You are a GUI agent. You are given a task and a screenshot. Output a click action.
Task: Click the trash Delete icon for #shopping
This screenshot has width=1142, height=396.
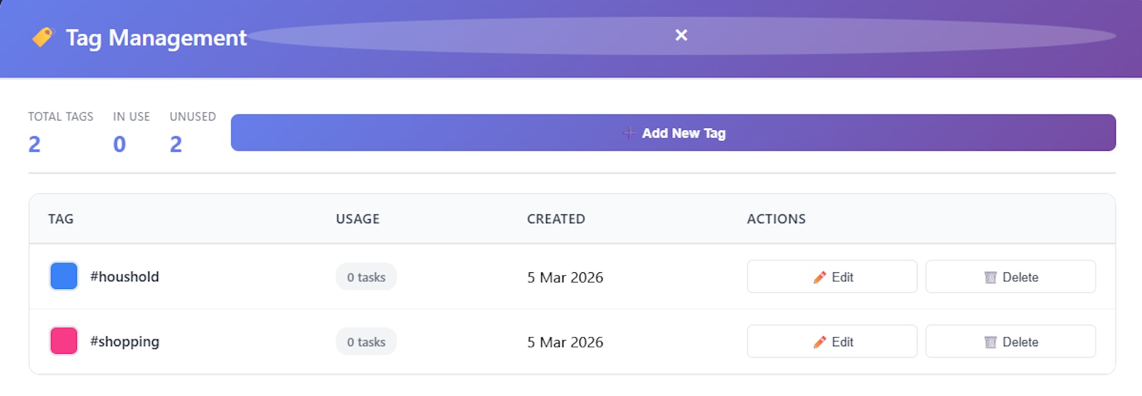[x=990, y=342]
